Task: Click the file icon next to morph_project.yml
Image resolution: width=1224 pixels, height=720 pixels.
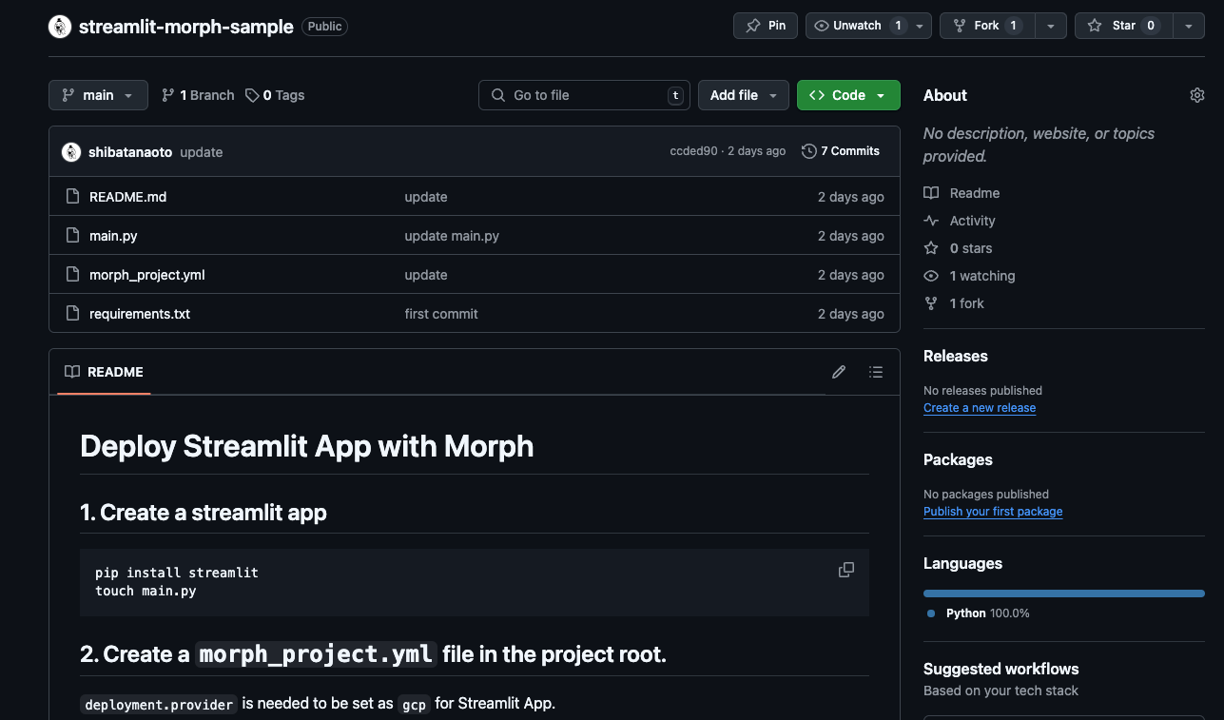Action: click(x=72, y=275)
